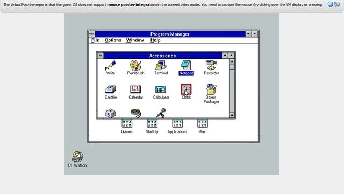Open the Options menu
Viewport: 344px width, 194px height.
(x=113, y=40)
